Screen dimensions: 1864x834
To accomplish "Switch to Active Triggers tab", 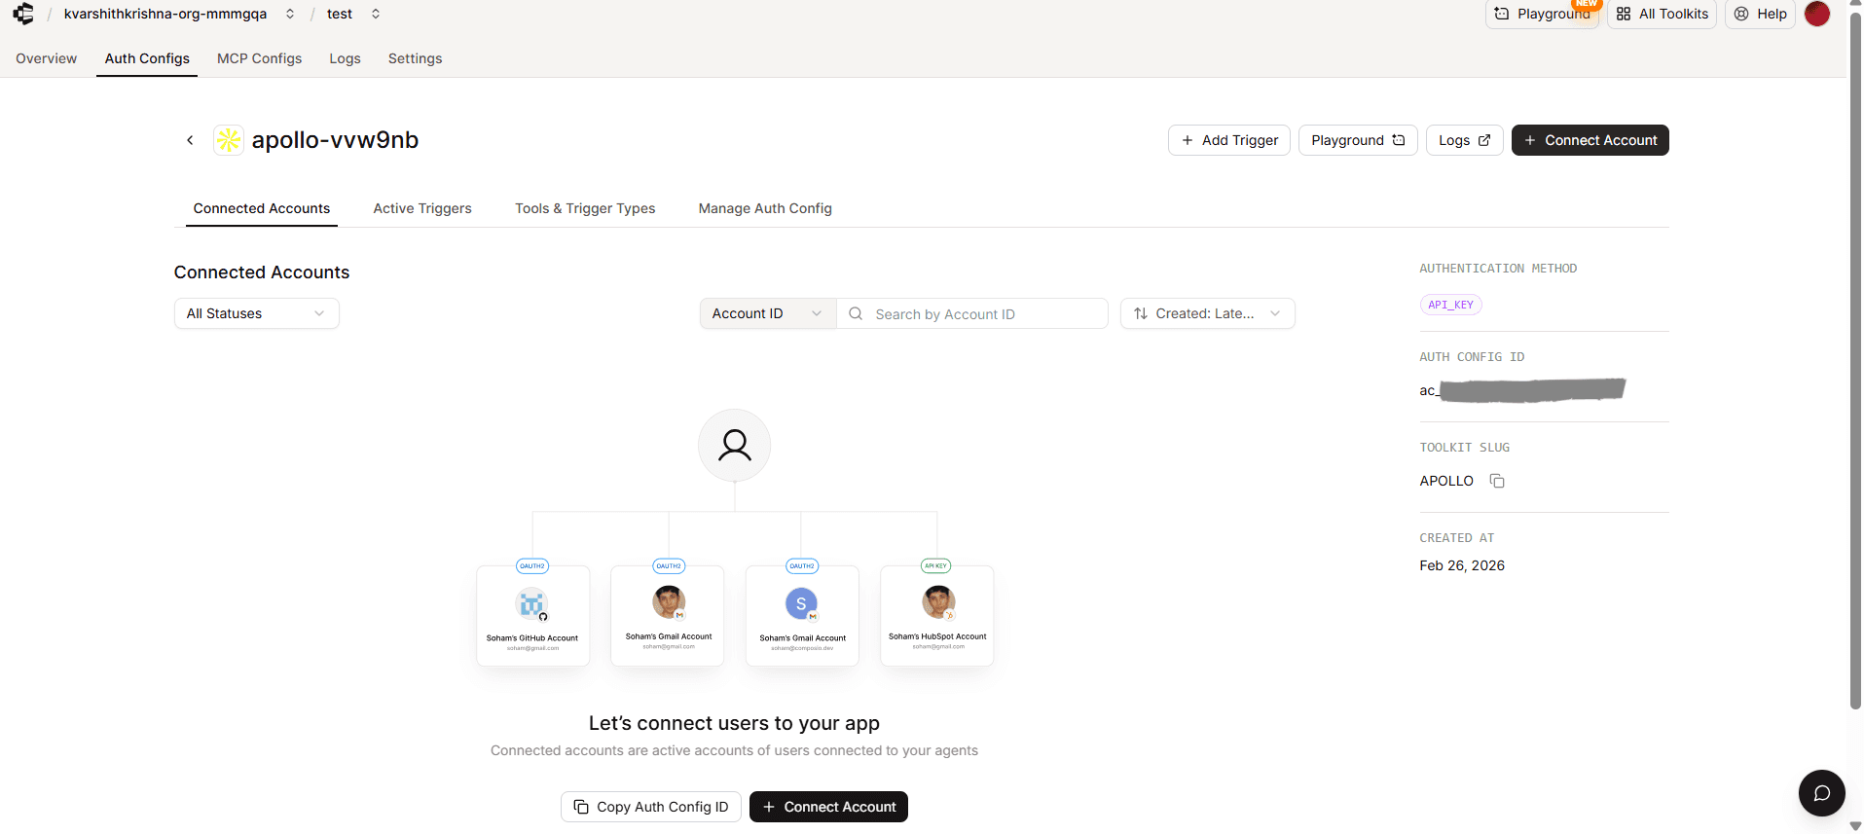I will click(x=422, y=208).
